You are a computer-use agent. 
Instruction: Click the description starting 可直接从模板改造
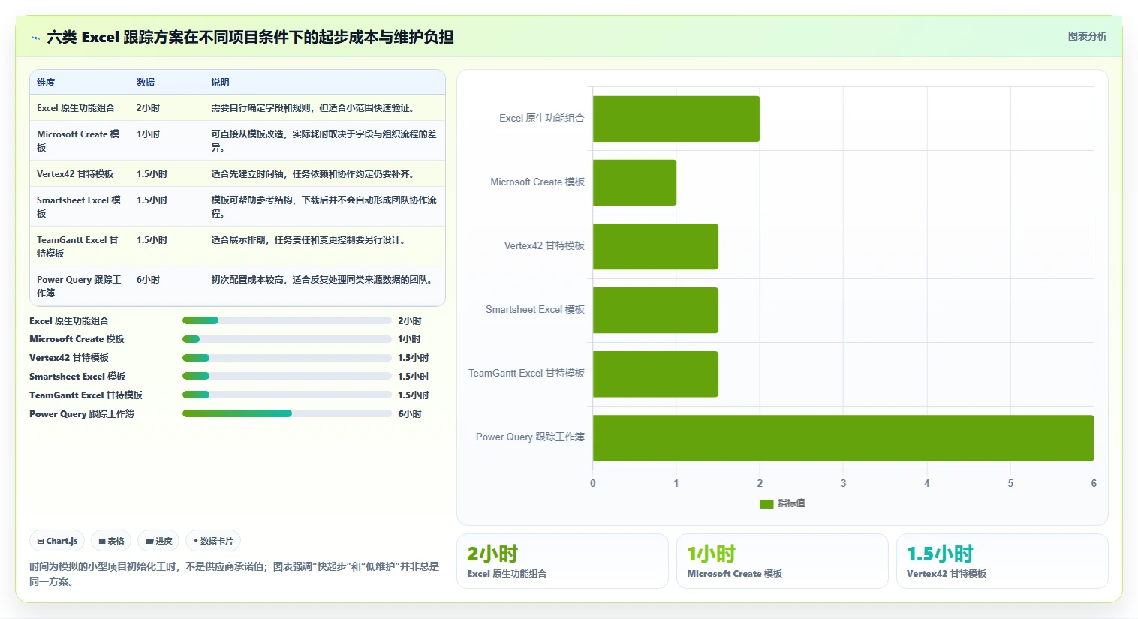pyautogui.click(x=324, y=140)
